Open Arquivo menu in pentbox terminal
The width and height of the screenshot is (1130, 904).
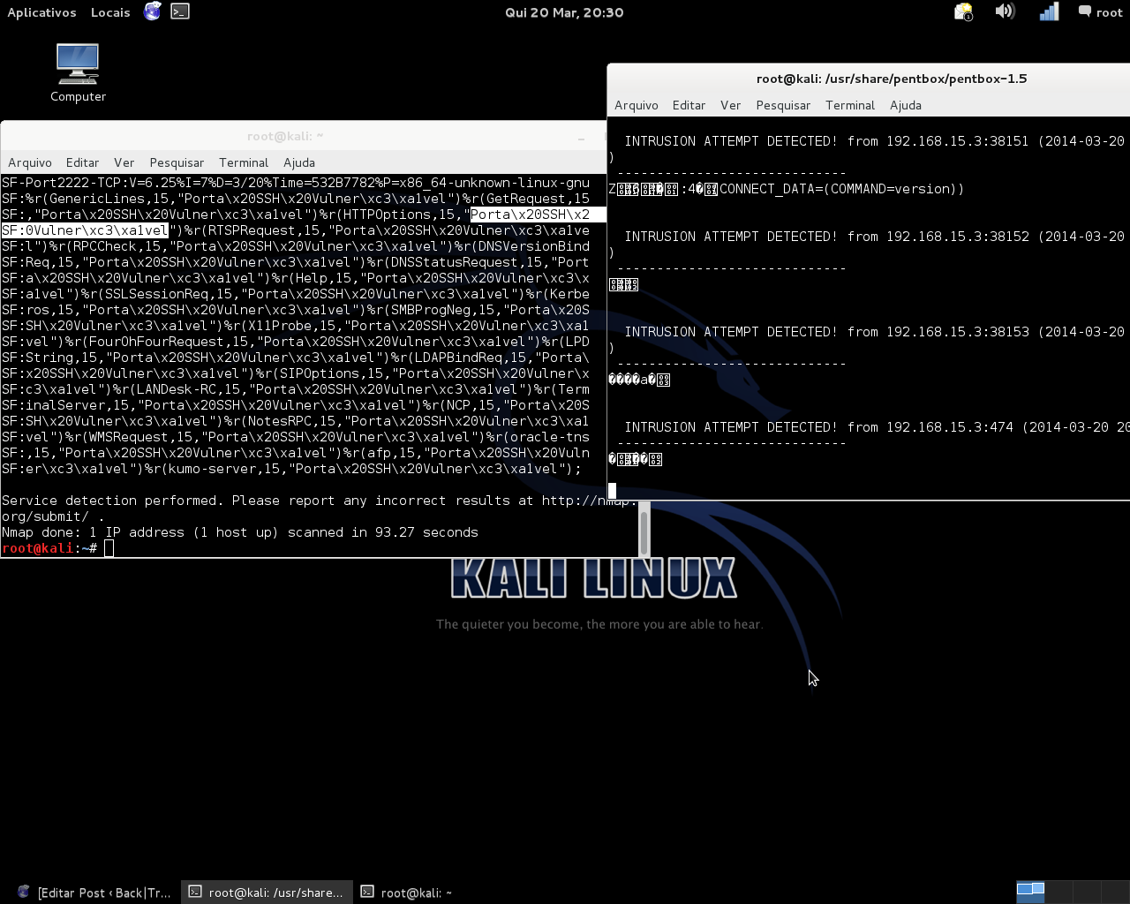(x=637, y=105)
